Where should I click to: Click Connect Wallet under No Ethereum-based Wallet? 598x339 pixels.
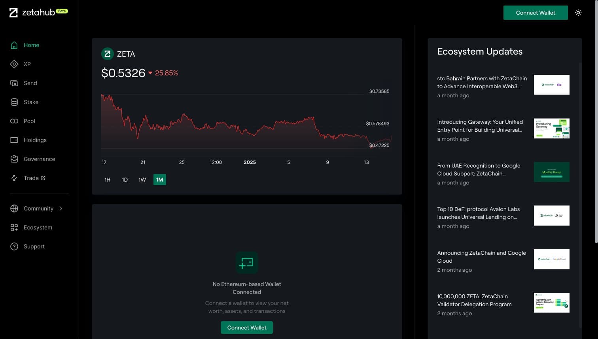pyautogui.click(x=247, y=328)
